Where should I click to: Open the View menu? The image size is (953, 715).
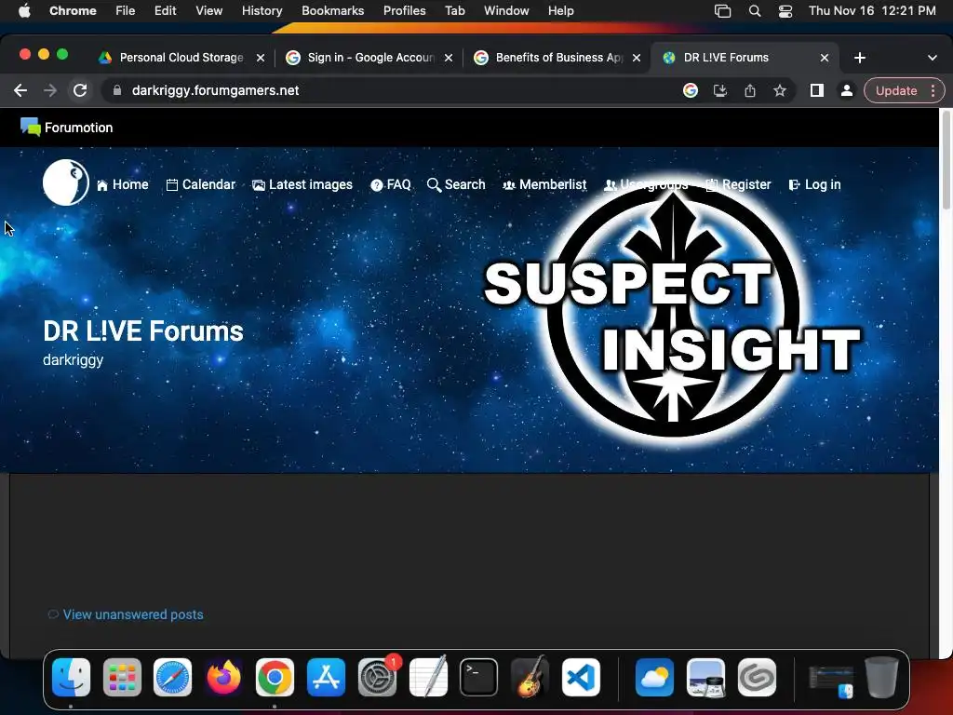pyautogui.click(x=208, y=11)
